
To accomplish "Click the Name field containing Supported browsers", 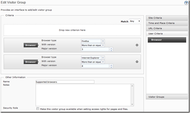I will (65, 82).
